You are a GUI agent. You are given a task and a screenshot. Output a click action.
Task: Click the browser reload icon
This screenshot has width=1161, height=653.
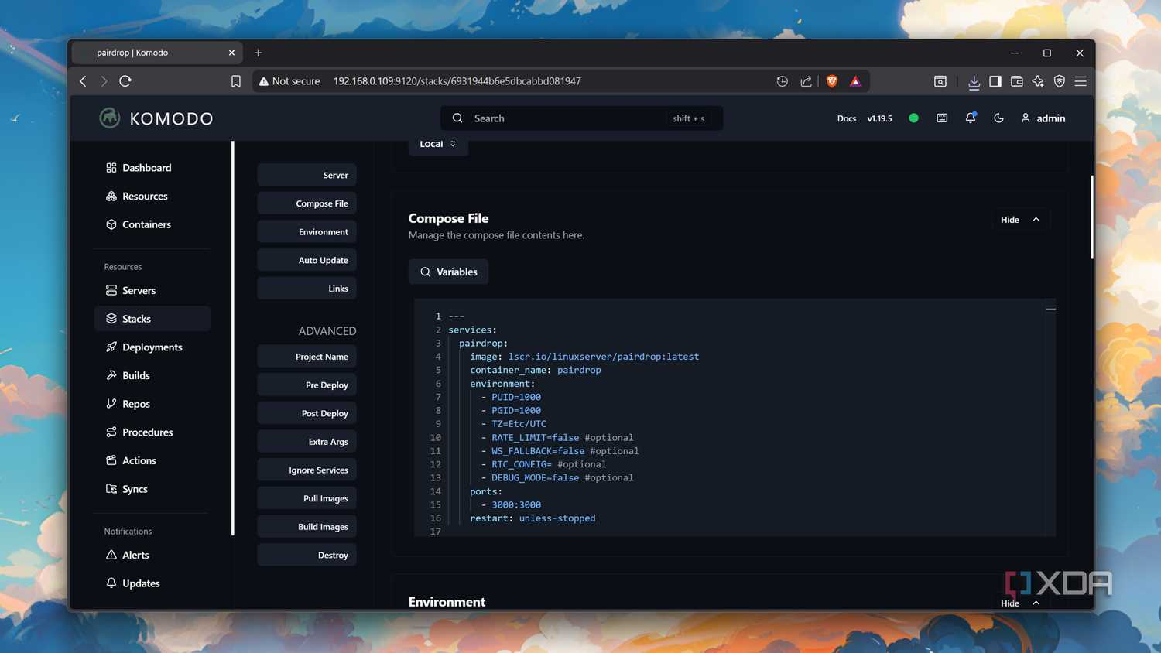click(x=125, y=81)
